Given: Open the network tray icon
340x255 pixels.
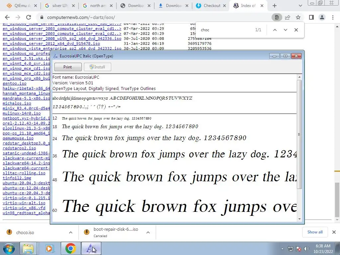Looking at the screenshot, I should click(x=290, y=249).
